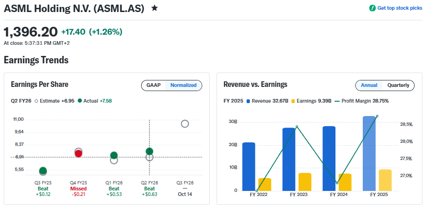Click the FY 2023 blue revenue bar
Screen dimensions: 428x208
pos(289,159)
